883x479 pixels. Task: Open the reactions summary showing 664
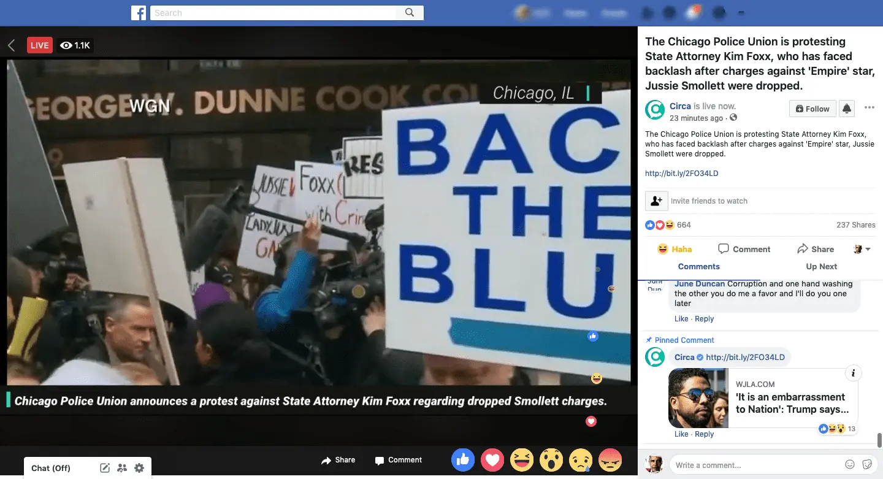tap(668, 225)
